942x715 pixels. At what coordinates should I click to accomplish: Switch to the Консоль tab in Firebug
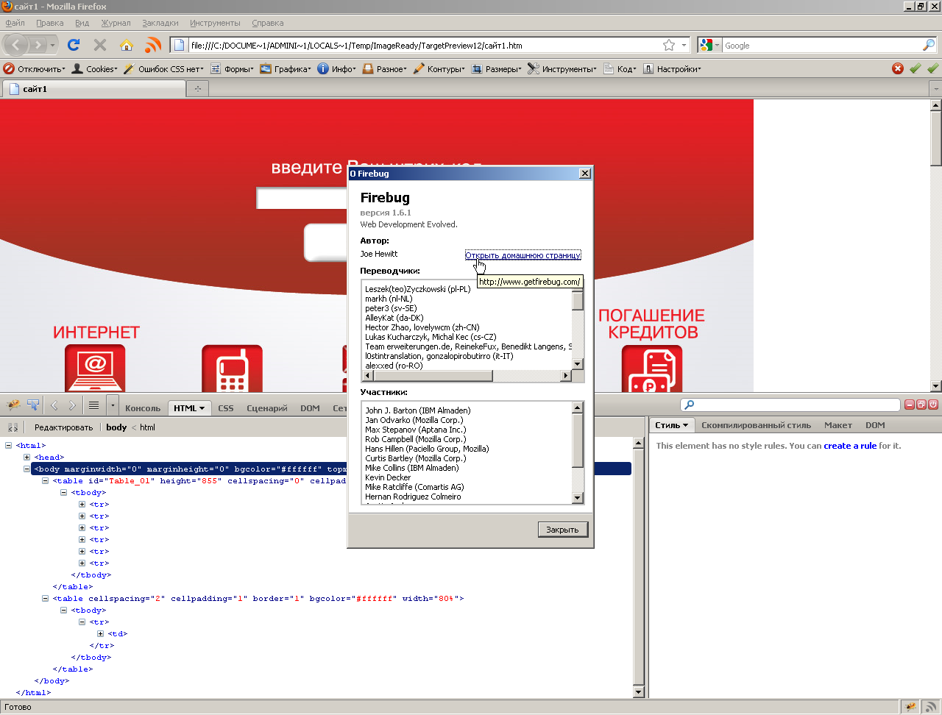click(x=143, y=408)
